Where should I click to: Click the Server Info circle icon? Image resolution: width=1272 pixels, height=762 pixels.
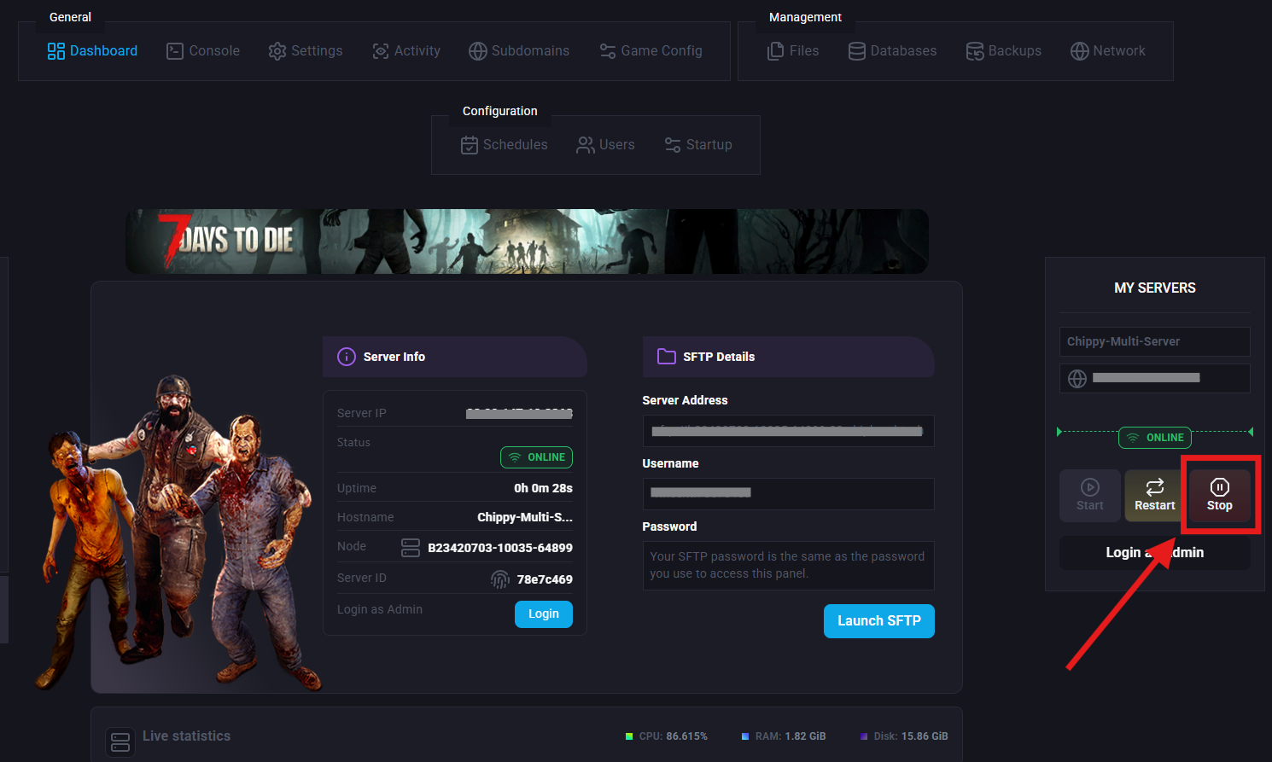click(x=347, y=357)
